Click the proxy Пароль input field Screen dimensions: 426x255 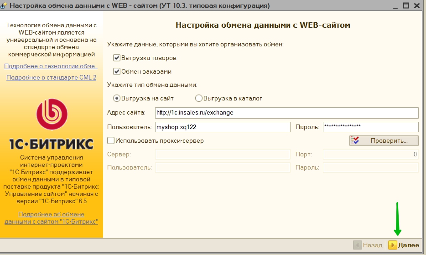(370, 168)
